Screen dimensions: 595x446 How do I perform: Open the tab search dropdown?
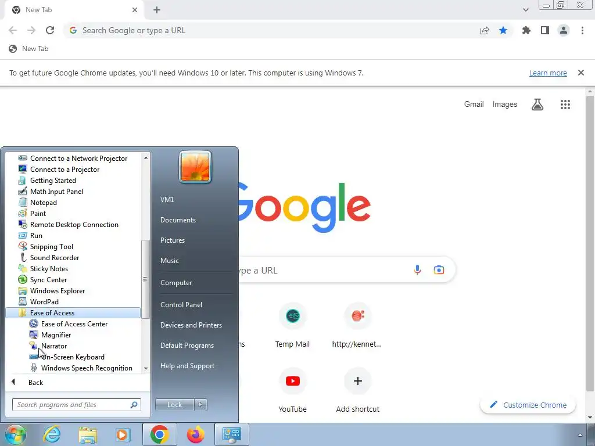[525, 10]
